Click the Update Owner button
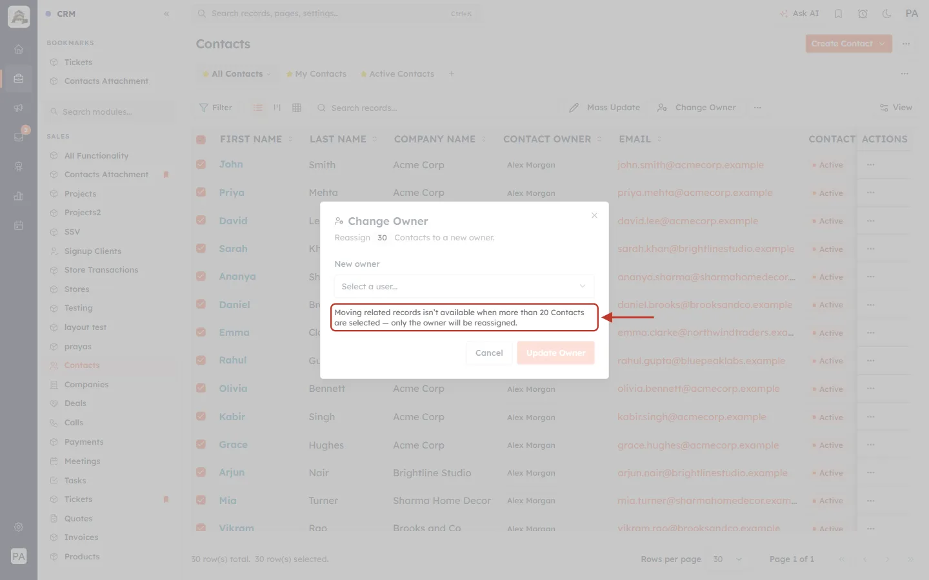929x580 pixels. pos(555,353)
